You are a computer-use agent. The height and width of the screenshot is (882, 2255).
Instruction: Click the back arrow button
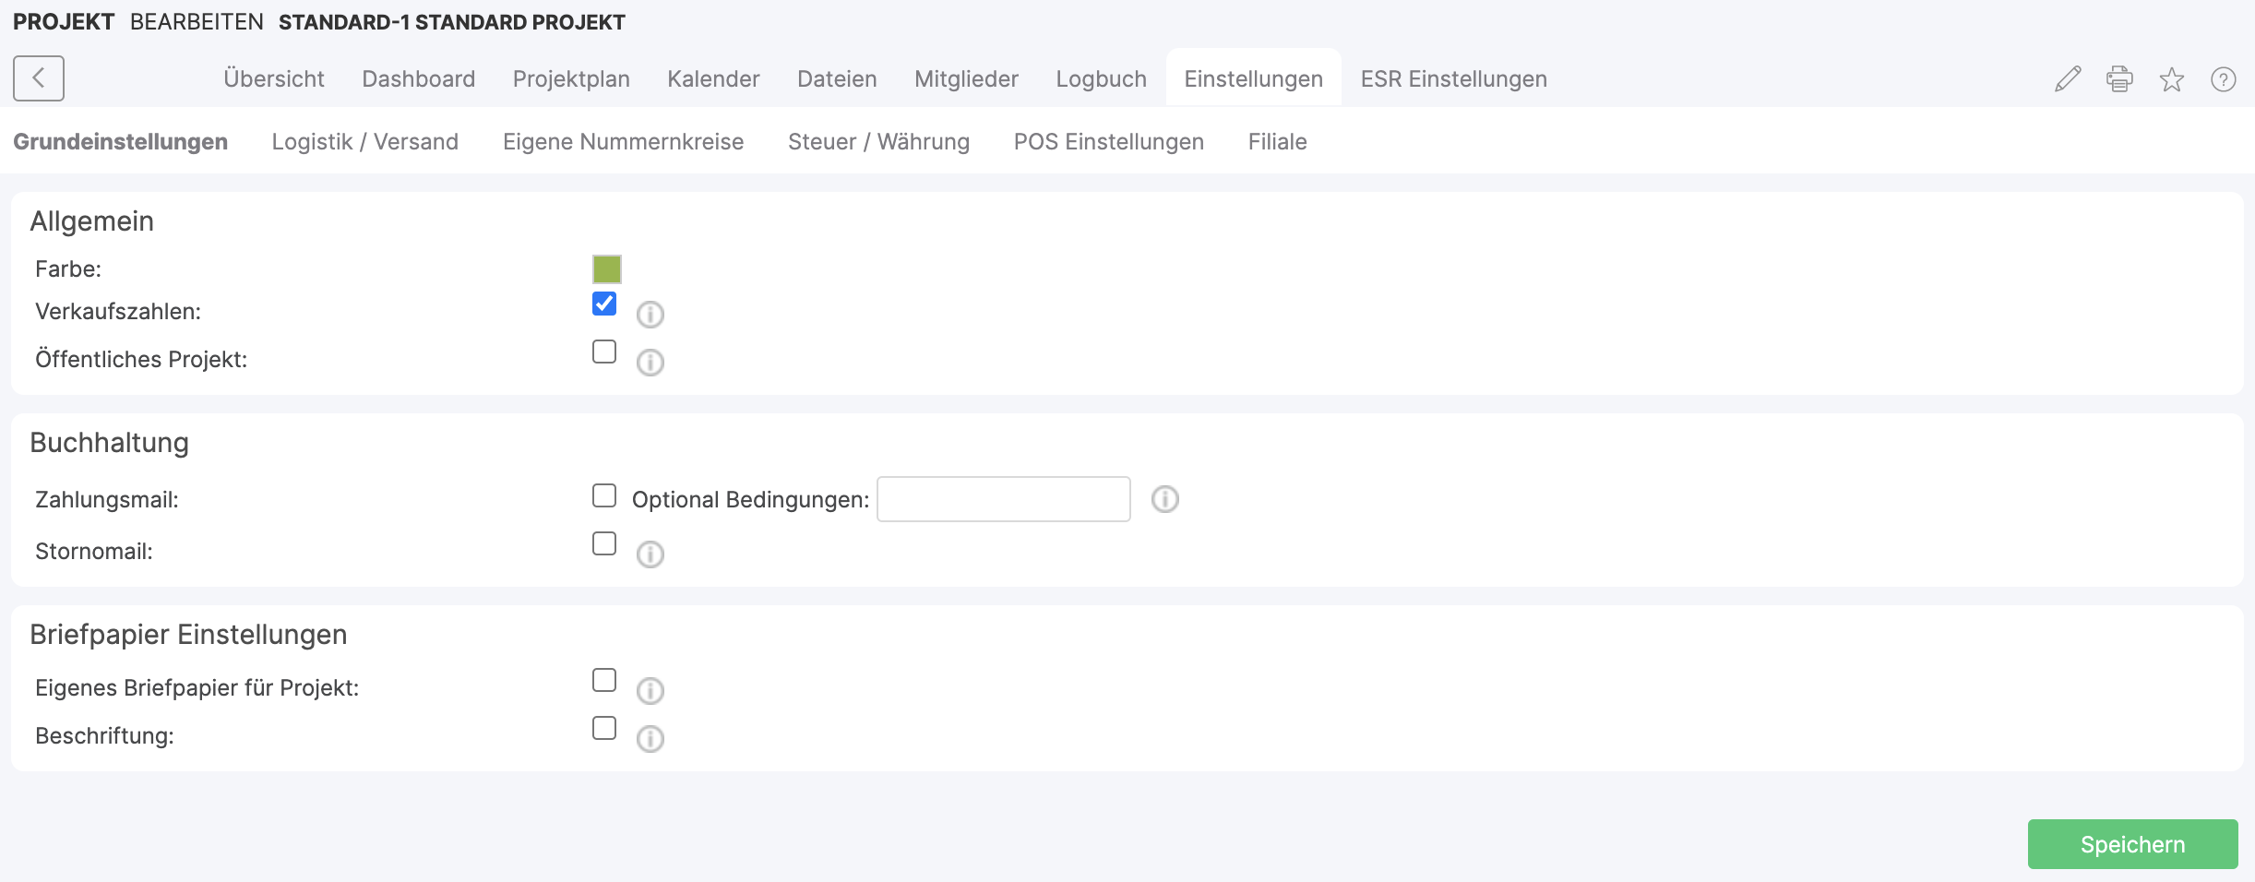click(39, 78)
